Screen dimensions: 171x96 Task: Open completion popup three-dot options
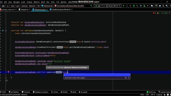coord(129,78)
